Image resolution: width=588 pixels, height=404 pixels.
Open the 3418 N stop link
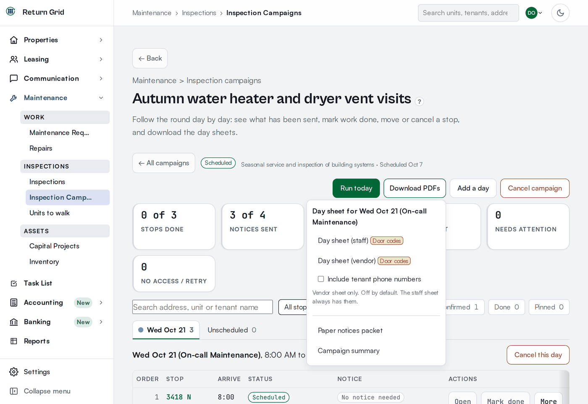tap(178, 397)
